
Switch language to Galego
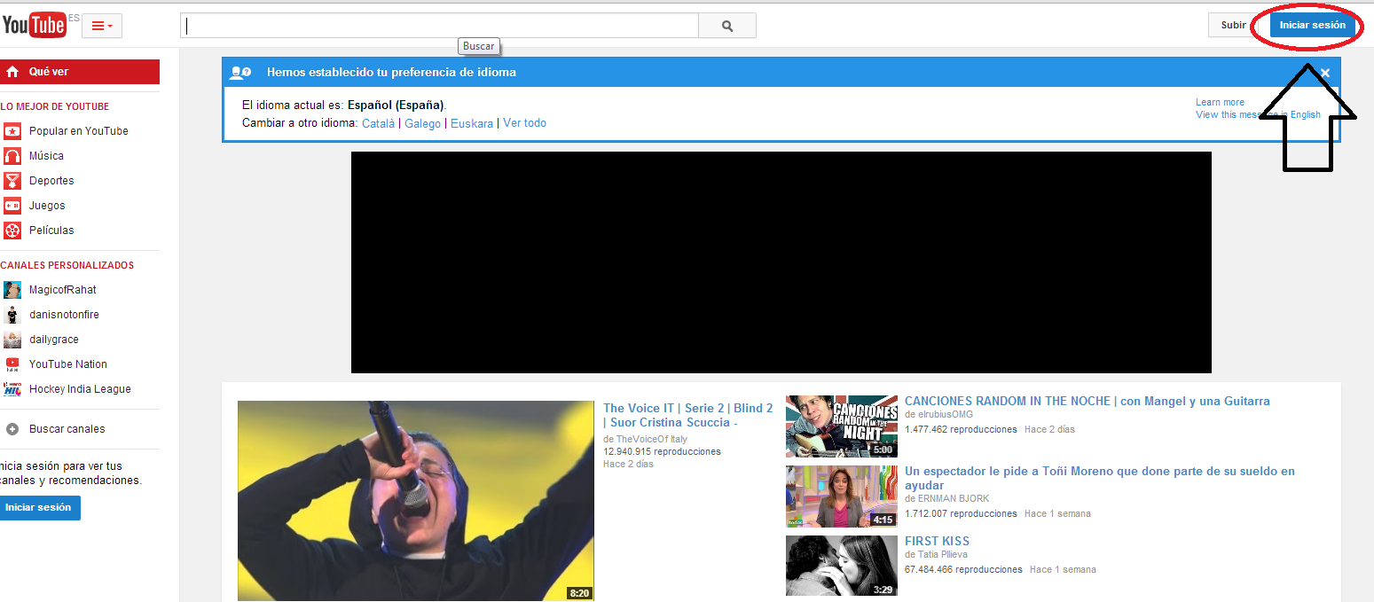tap(422, 123)
